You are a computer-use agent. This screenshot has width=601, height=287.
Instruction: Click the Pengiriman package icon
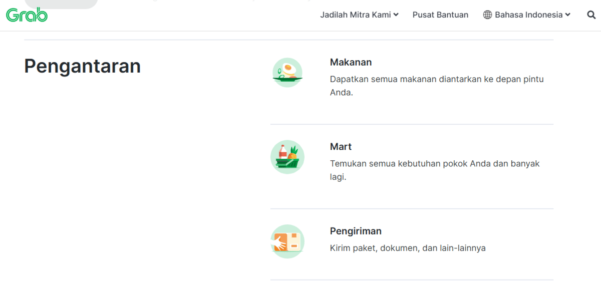(x=287, y=241)
